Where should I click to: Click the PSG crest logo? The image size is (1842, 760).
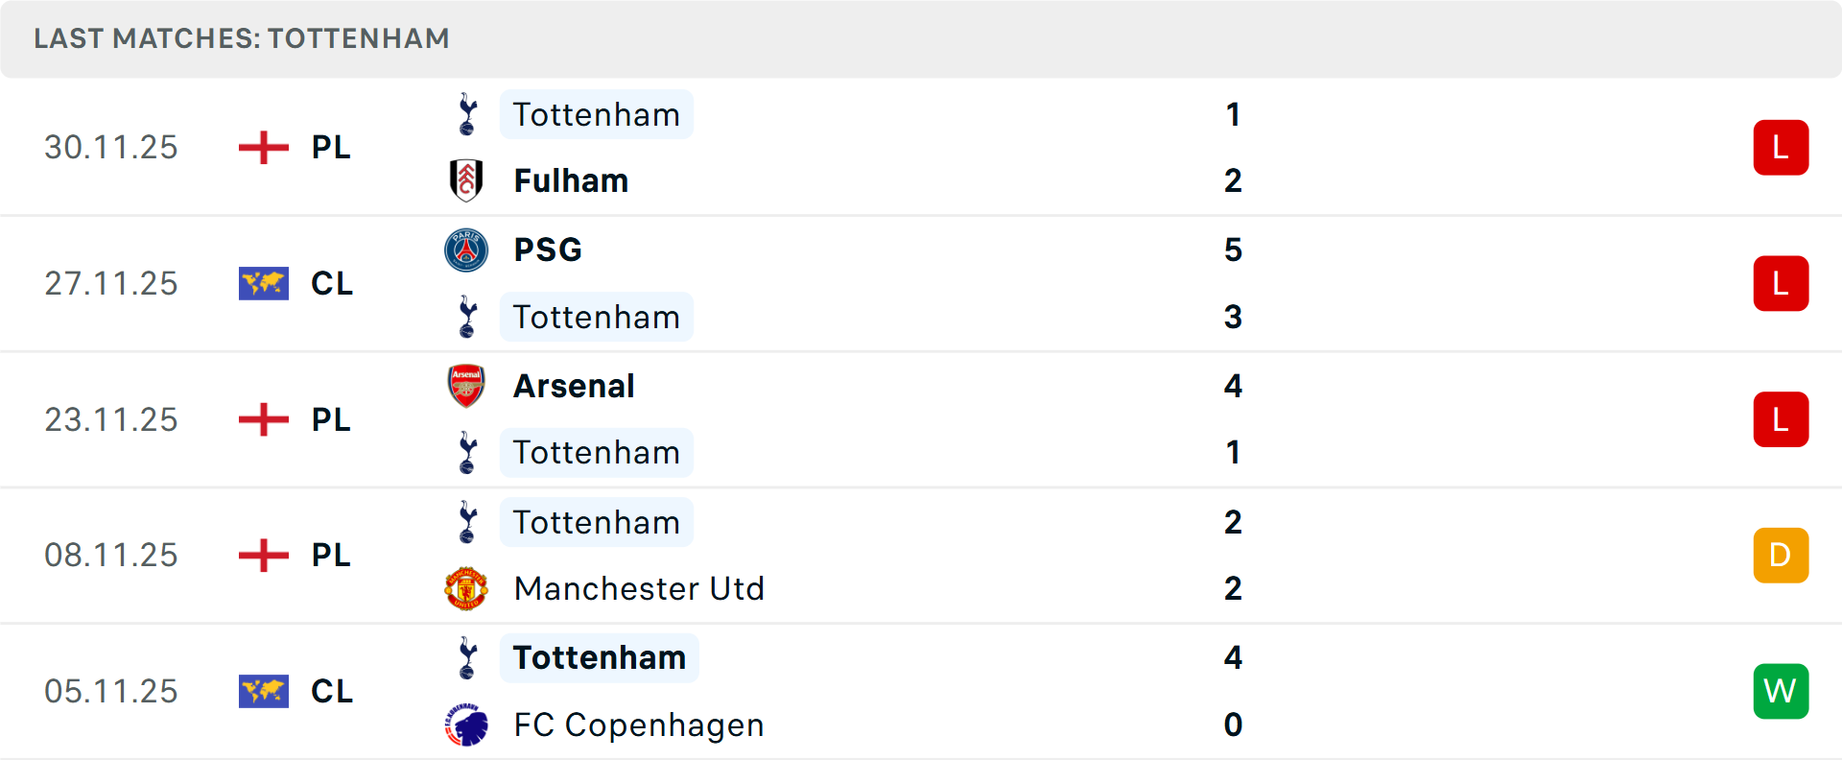click(x=467, y=249)
